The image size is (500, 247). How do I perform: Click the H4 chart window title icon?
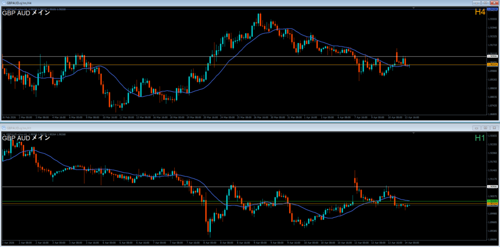[3, 3]
